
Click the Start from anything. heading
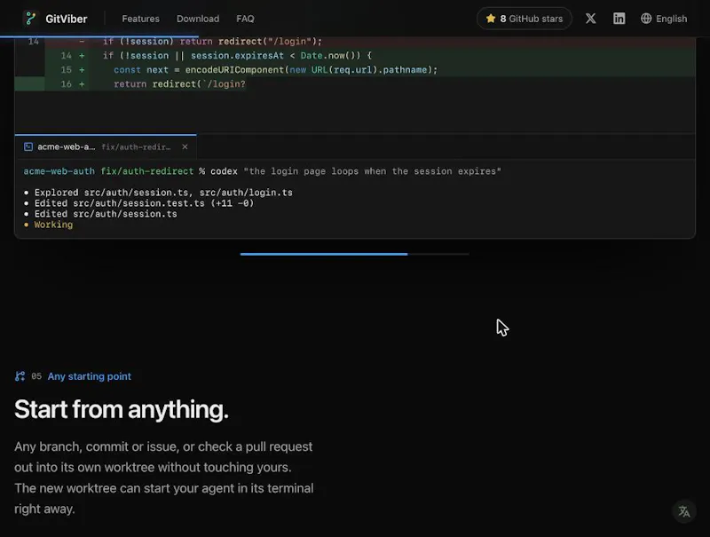point(122,409)
